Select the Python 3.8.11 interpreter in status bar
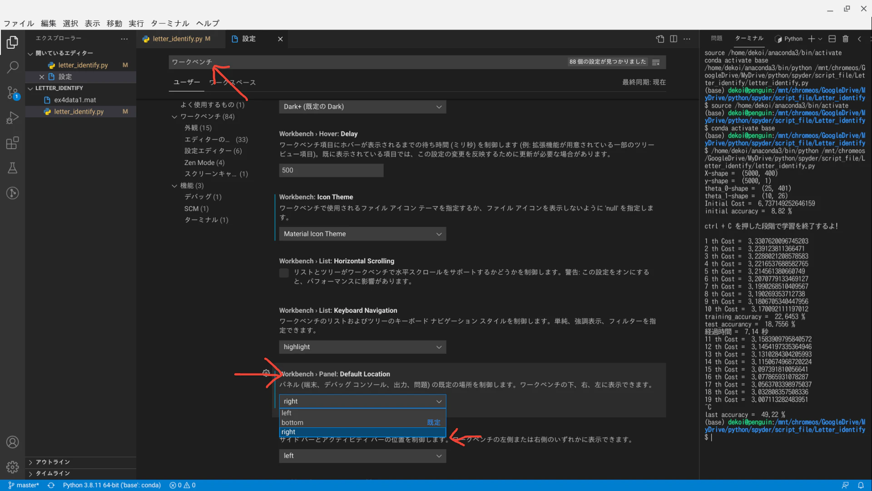The image size is (872, 491). (x=112, y=485)
